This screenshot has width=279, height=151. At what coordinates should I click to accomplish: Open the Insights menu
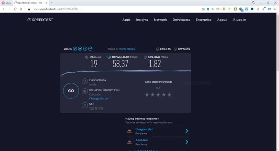[142, 20]
